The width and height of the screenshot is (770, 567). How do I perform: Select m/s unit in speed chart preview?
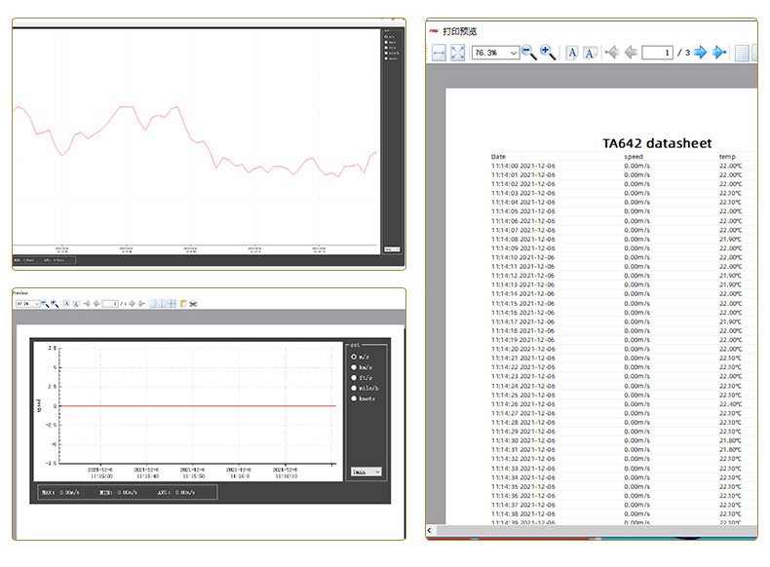click(x=354, y=357)
